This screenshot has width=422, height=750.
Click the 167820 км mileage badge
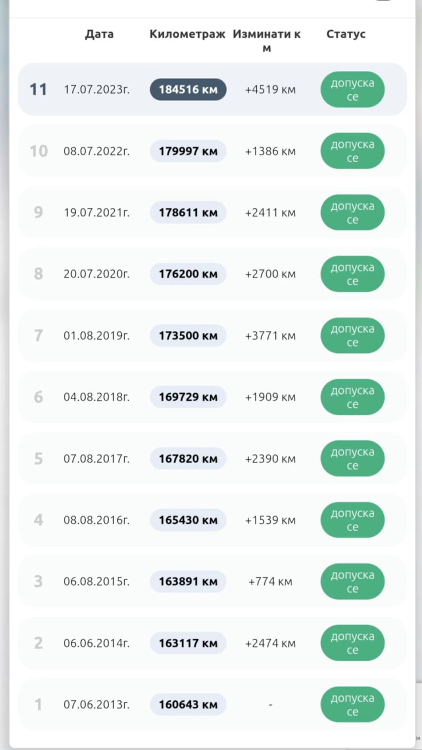coord(188,459)
